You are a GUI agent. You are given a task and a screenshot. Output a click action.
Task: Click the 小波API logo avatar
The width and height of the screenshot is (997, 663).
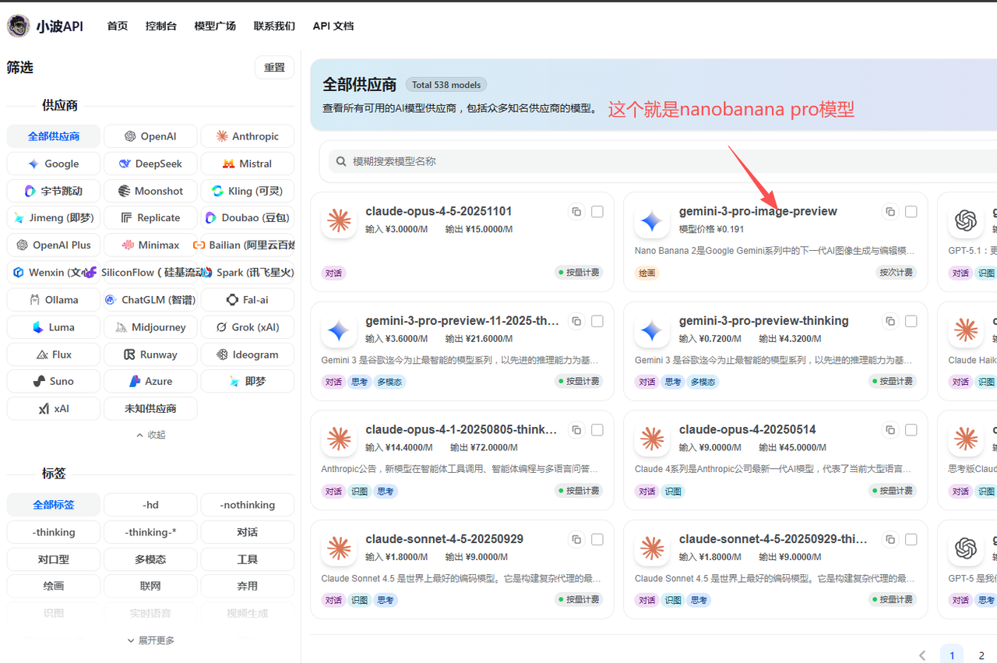(x=19, y=26)
